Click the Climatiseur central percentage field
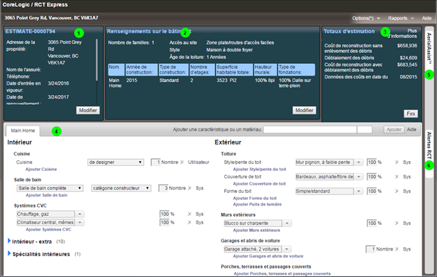The width and height of the screenshot is (437, 277). coord(164,222)
